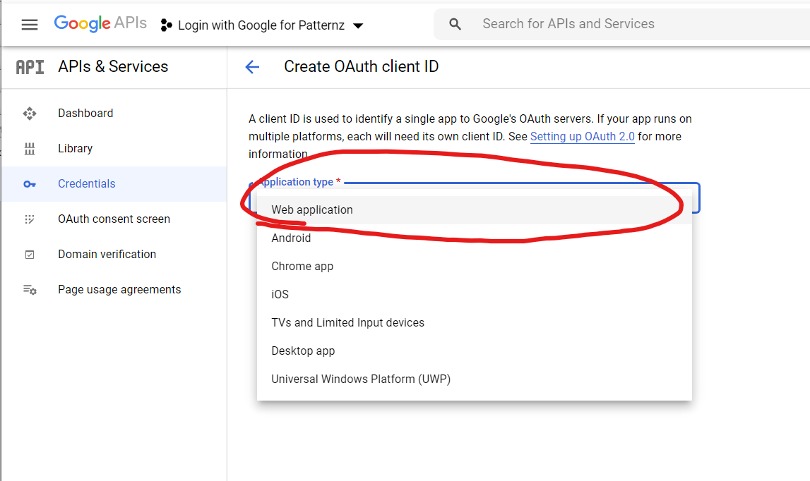Open the hamburger navigation menu
This screenshot has width=810, height=481.
pyautogui.click(x=29, y=25)
